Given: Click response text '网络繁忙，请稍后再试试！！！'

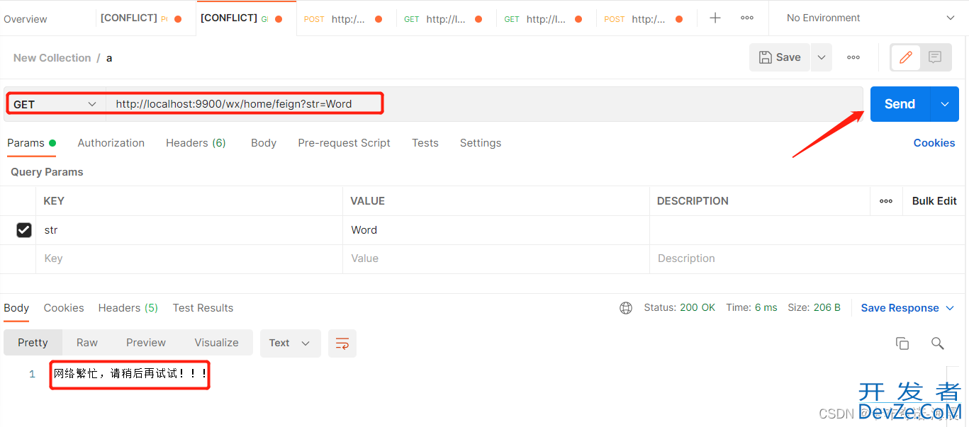Looking at the screenshot, I should [130, 374].
